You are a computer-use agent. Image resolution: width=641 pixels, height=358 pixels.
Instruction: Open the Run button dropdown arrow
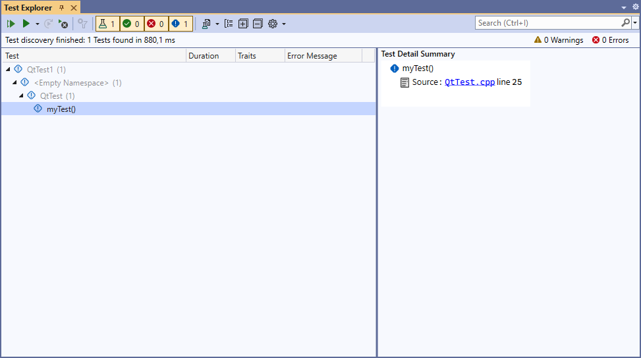tap(37, 24)
